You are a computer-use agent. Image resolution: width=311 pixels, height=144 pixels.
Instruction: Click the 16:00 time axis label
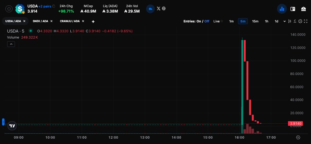click(x=239, y=137)
